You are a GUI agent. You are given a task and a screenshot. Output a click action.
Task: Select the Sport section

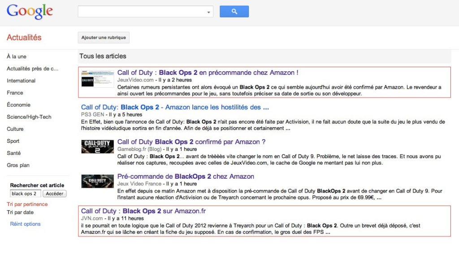tap(13, 141)
